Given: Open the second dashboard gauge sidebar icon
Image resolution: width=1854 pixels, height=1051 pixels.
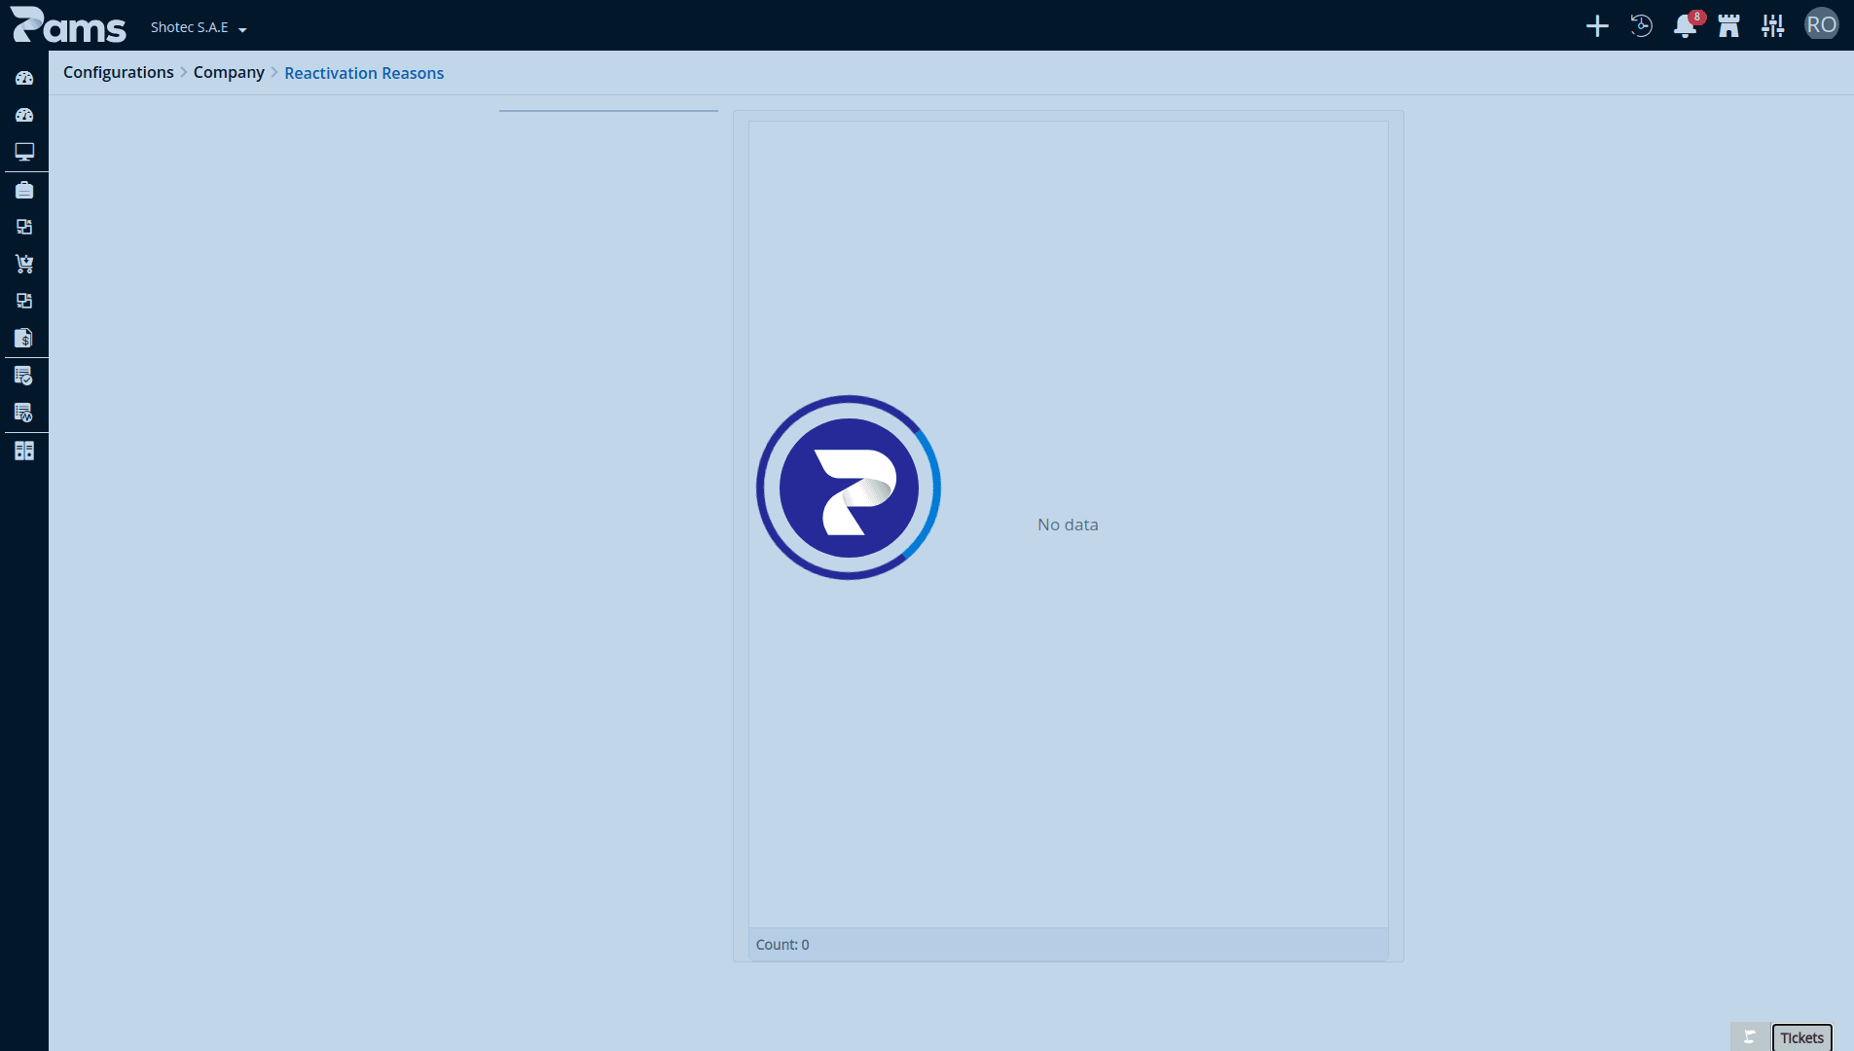Looking at the screenshot, I should pyautogui.click(x=24, y=115).
